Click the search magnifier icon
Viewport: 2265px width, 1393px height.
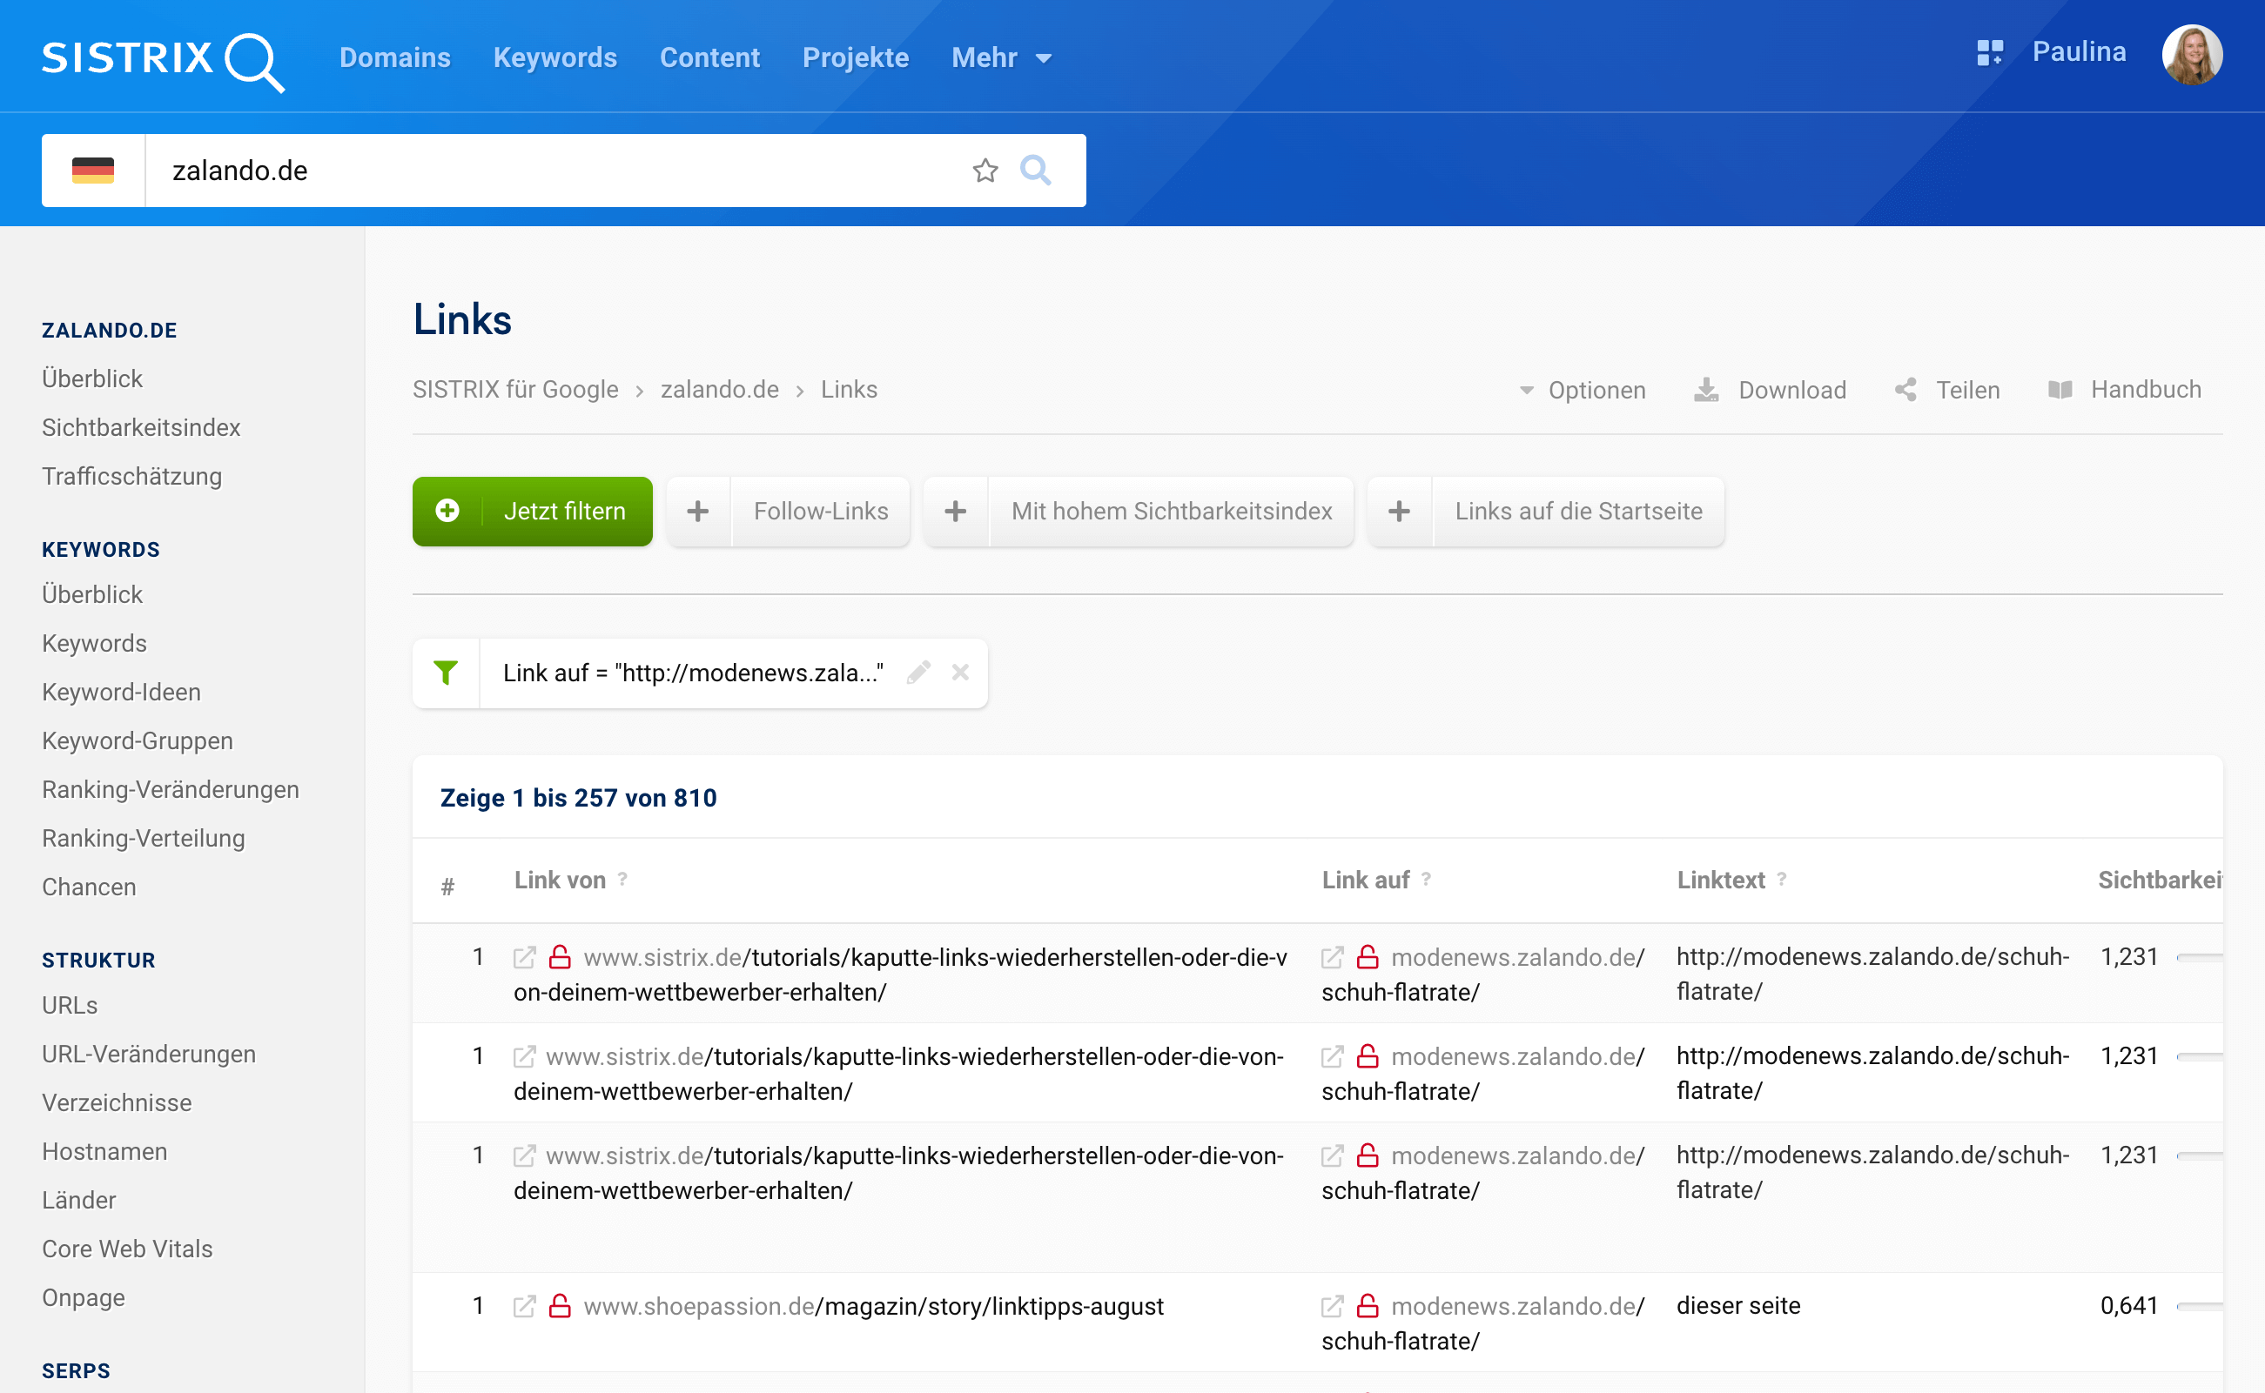1036,171
